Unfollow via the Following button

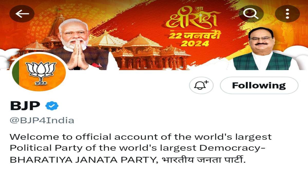(259, 85)
